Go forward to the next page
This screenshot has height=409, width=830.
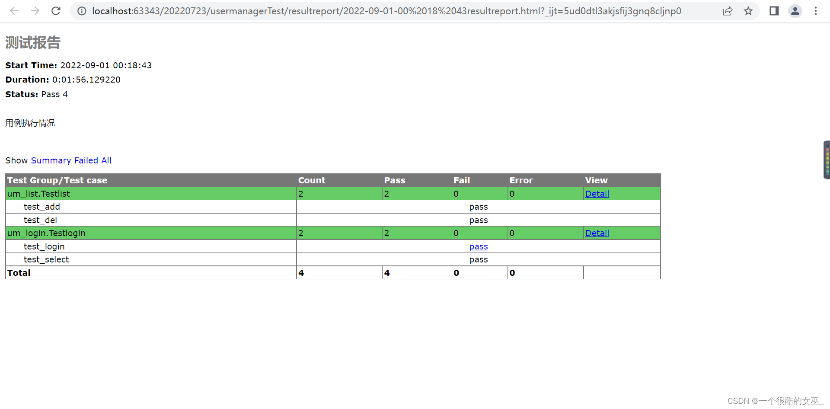tap(35, 11)
